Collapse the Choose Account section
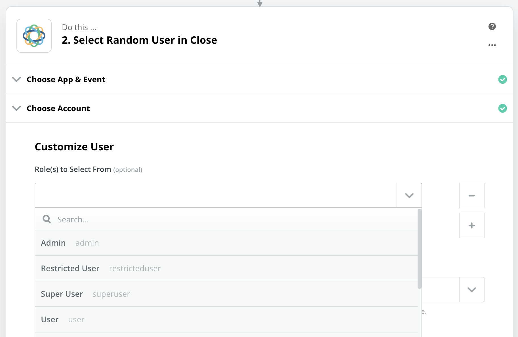 coord(16,108)
